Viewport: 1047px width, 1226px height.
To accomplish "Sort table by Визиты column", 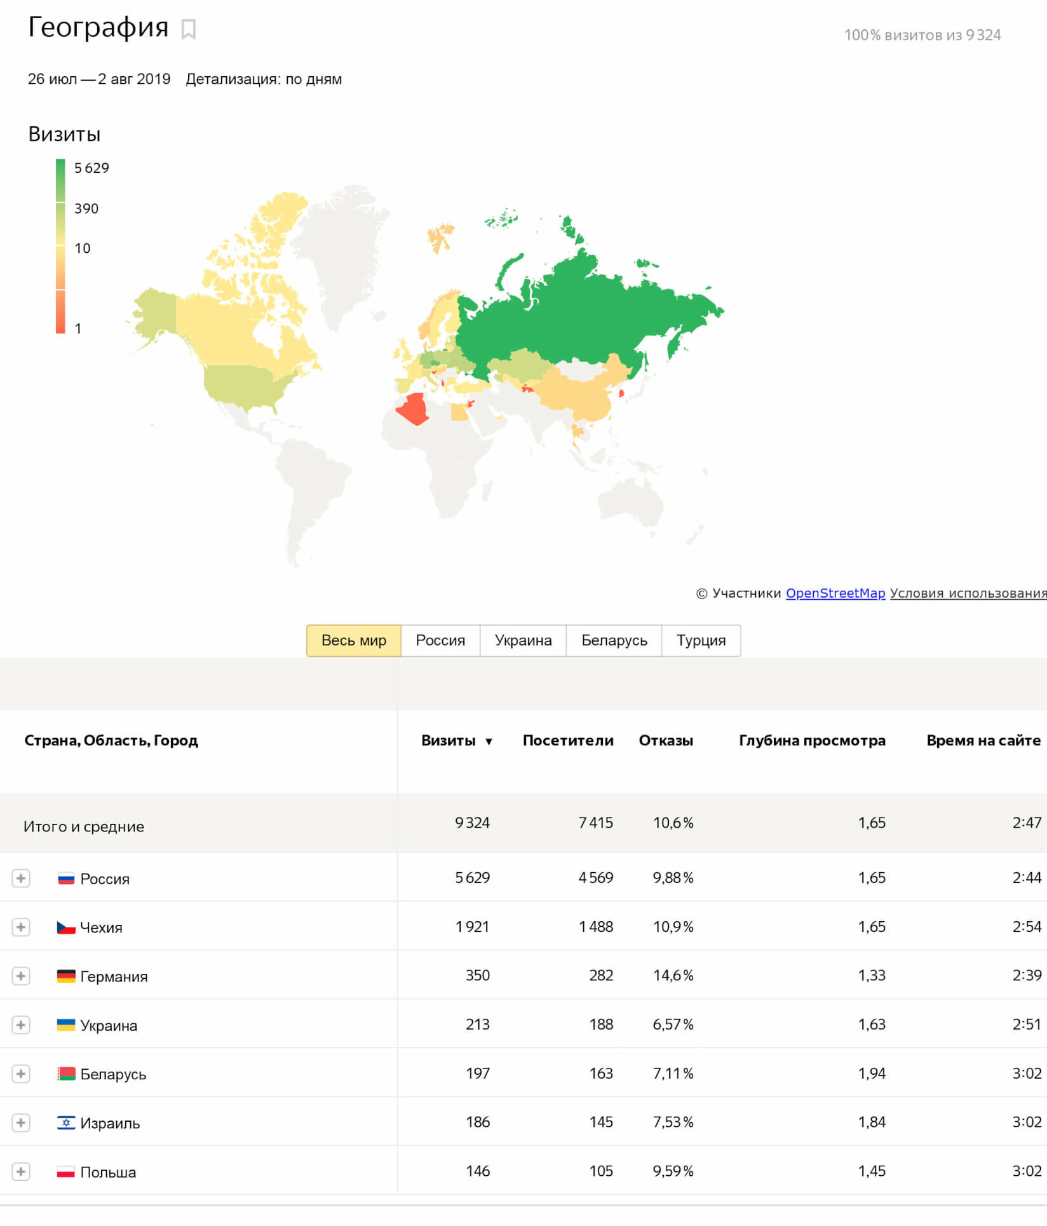I will point(449,740).
